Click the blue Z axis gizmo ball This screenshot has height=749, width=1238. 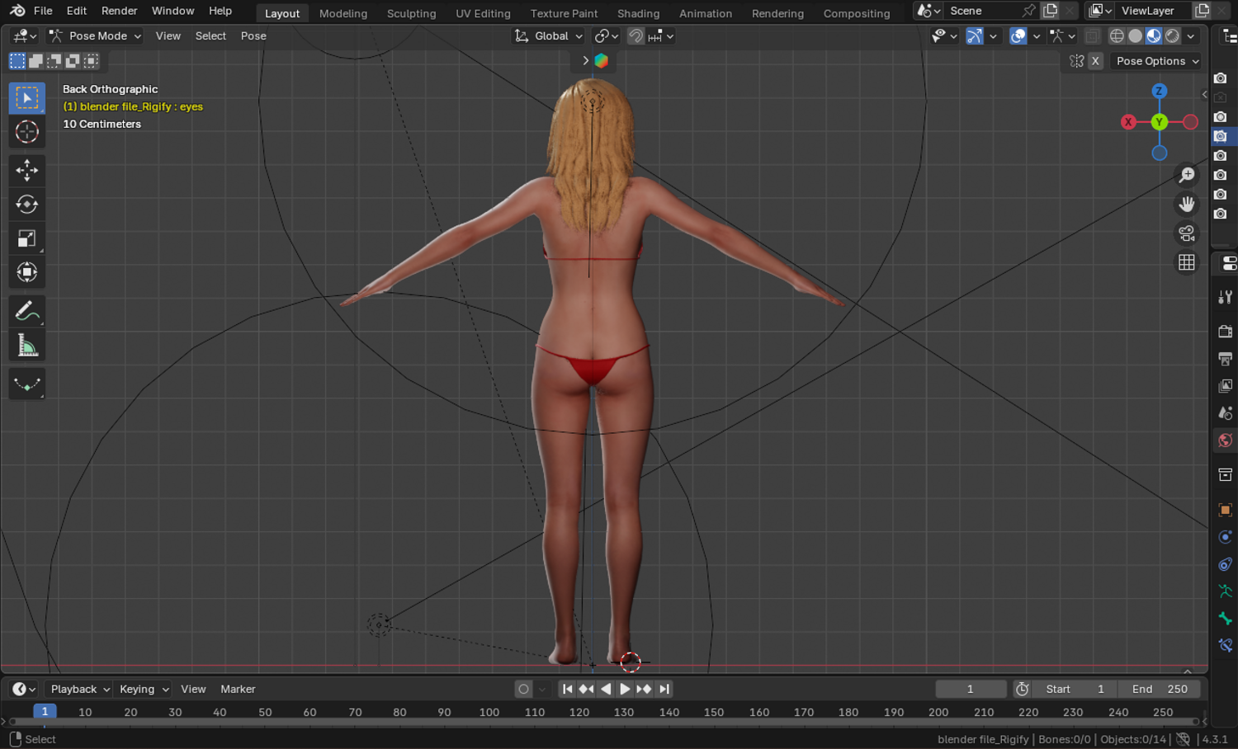coord(1160,92)
